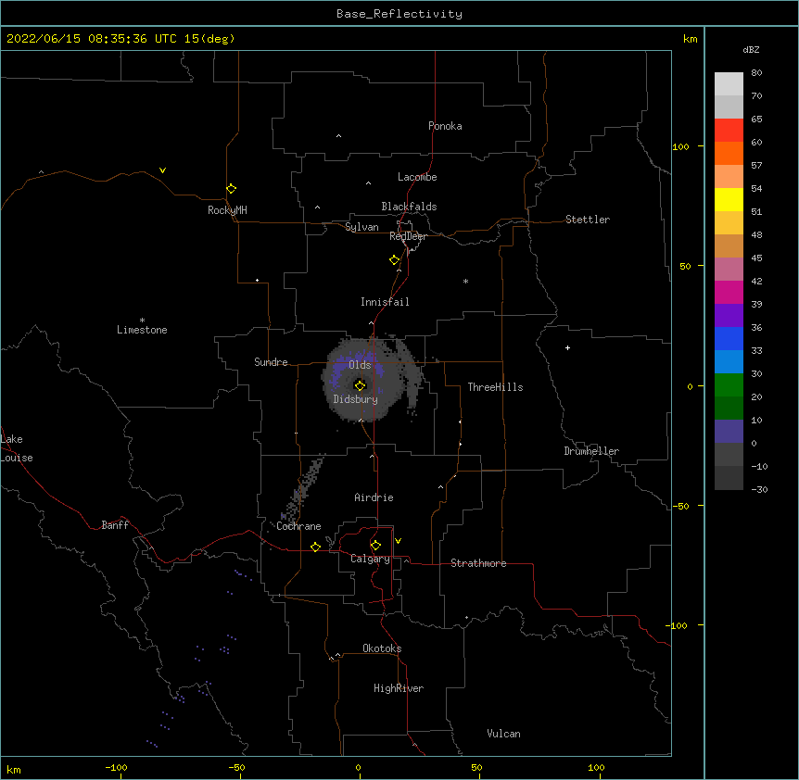Click the 80 dBZ value on the legend
Image resolution: width=799 pixels, height=780 pixels.
click(756, 73)
